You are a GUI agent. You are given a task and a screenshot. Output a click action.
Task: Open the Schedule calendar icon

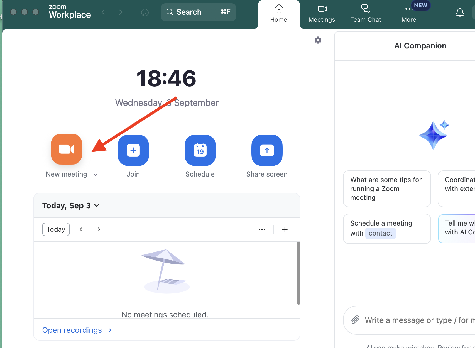[x=200, y=150]
